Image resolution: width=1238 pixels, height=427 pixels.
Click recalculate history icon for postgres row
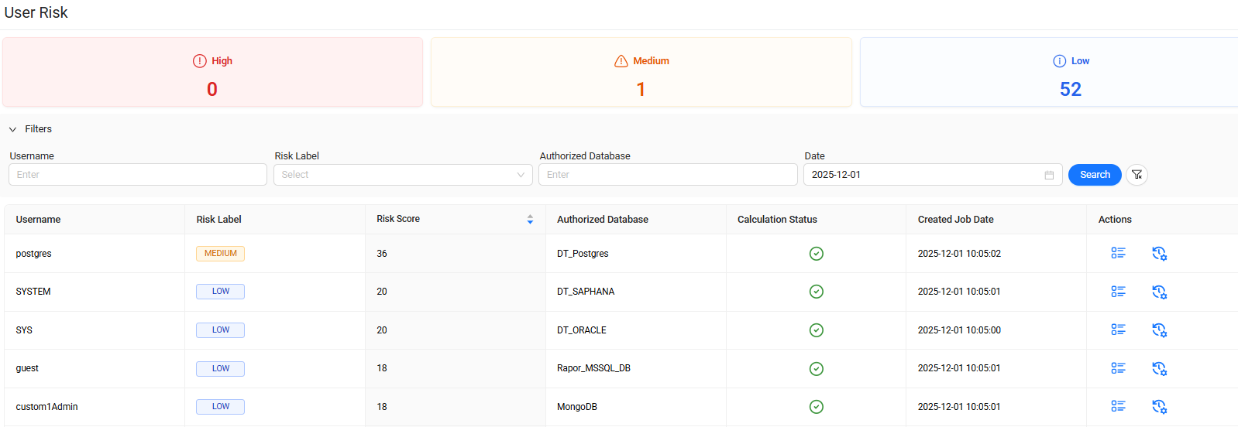(1159, 254)
